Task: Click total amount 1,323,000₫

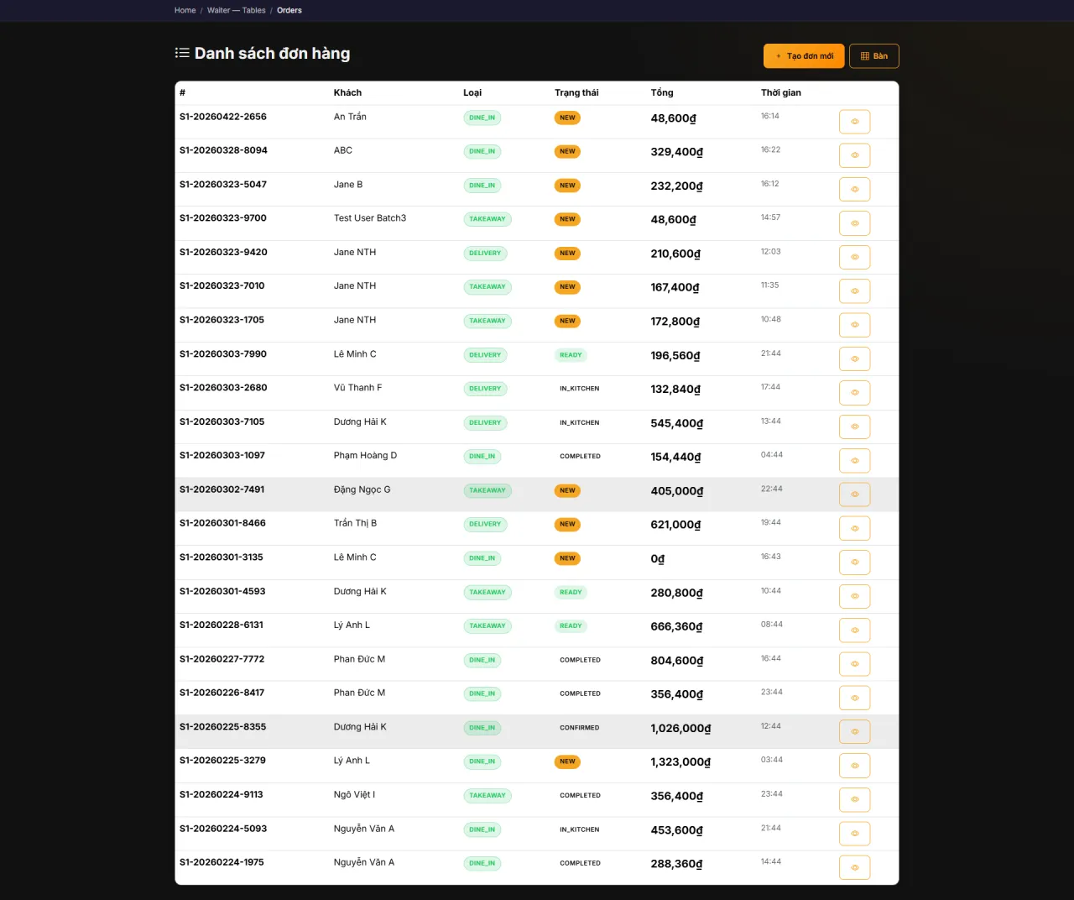Action: pos(680,762)
